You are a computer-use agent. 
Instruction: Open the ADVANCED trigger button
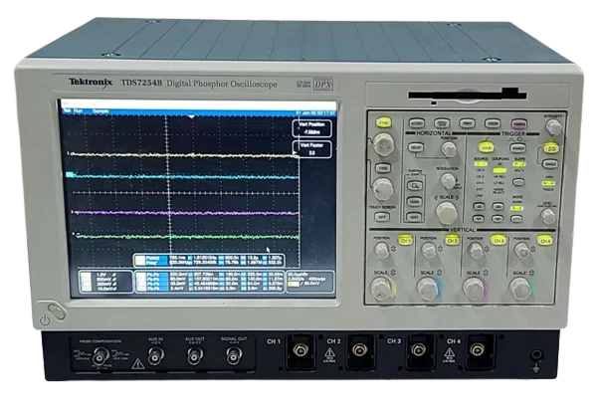517,148
